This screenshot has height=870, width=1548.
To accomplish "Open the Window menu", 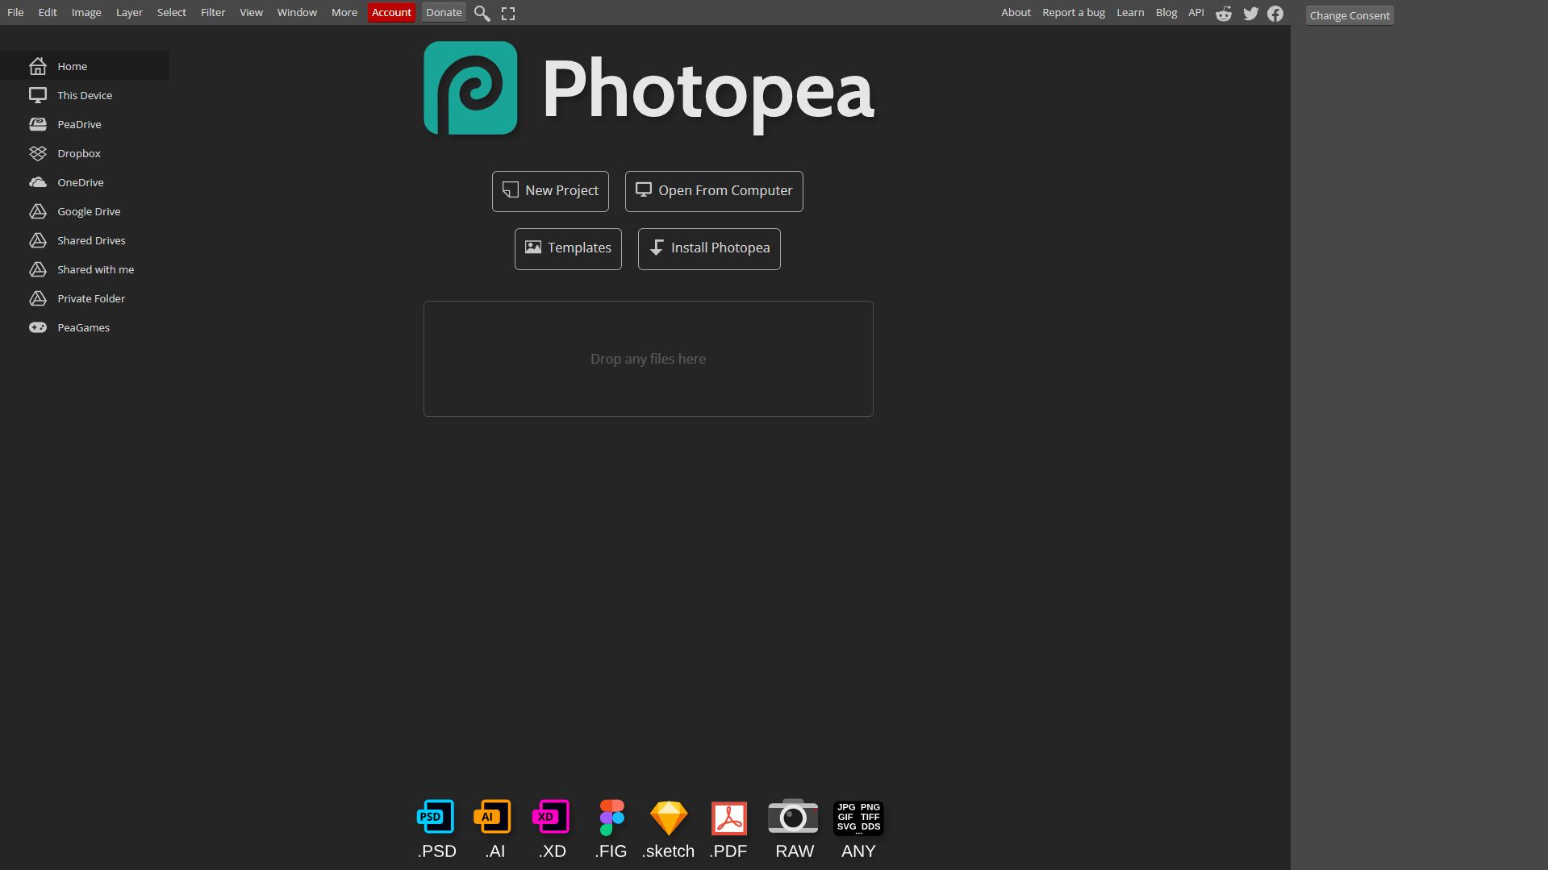I will click(297, 12).
